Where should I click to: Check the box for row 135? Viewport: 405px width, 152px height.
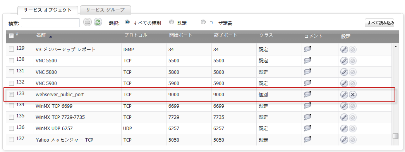pos(11,117)
